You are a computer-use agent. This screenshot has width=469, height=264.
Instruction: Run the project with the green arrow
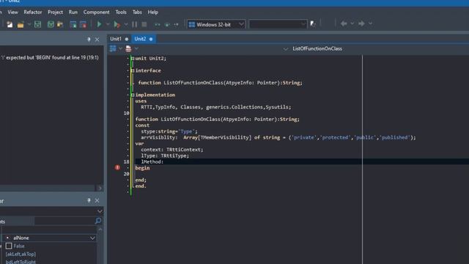pos(100,24)
